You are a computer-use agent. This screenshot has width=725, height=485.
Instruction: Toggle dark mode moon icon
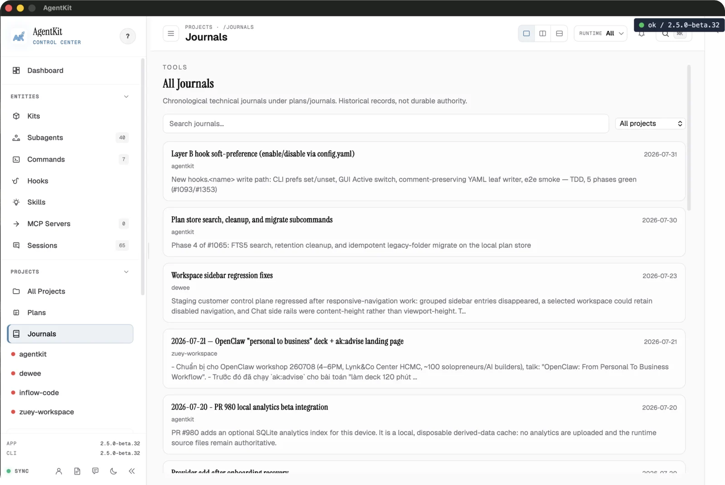pos(113,471)
